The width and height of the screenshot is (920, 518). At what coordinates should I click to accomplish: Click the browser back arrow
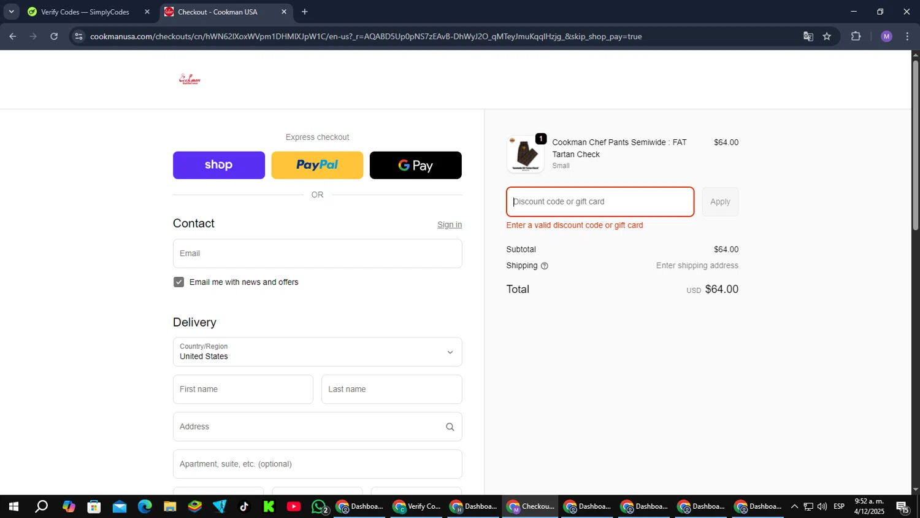[x=13, y=36]
